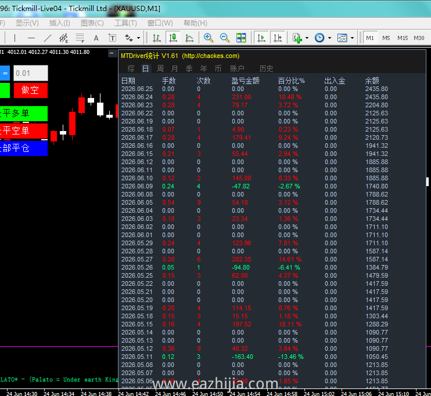The width and height of the screenshot is (431, 396).
Task: Click the blue 部平仓 close-all button
Action: pyautogui.click(x=24, y=148)
